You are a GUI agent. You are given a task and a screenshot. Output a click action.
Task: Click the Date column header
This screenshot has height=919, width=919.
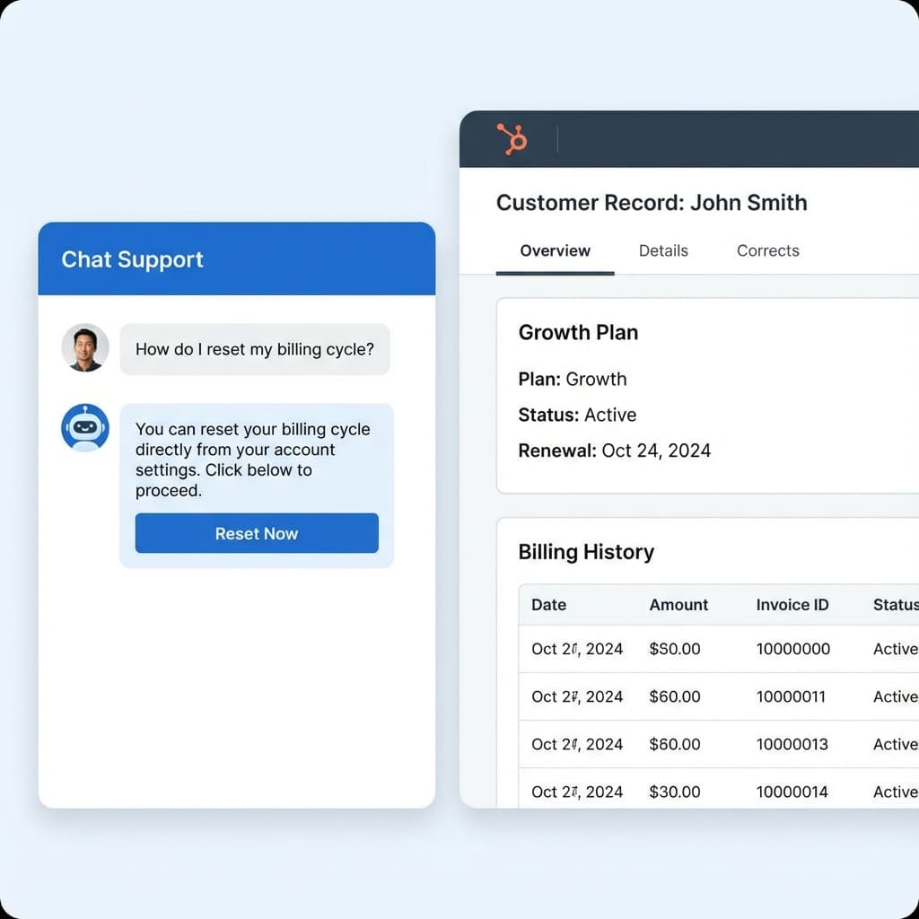(x=548, y=605)
